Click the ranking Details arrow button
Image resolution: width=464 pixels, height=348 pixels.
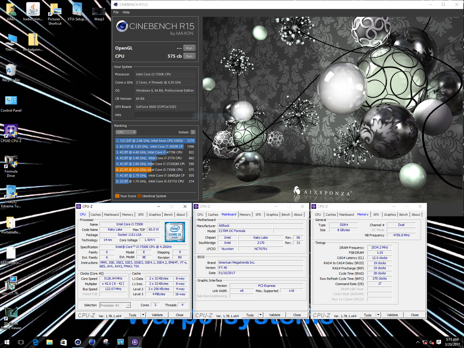coord(193,132)
